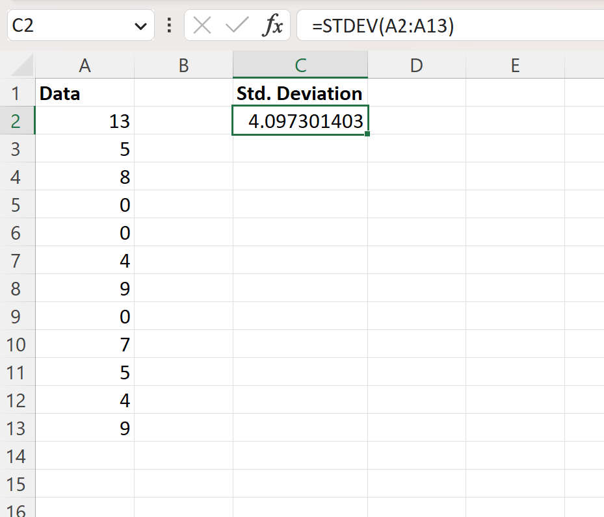The image size is (604, 517).
Task: Click the fill handle of cell C2
Action: pyautogui.click(x=367, y=134)
